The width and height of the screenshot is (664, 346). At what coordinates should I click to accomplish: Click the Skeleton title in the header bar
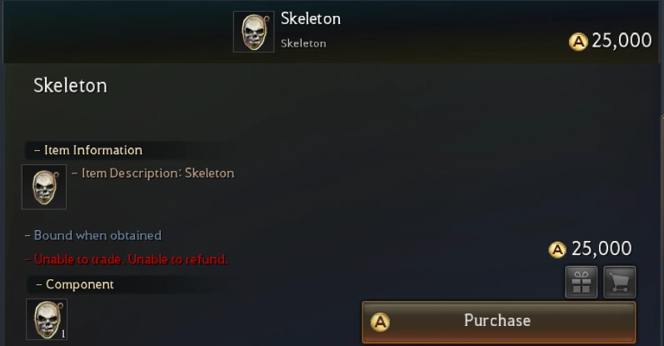(311, 18)
